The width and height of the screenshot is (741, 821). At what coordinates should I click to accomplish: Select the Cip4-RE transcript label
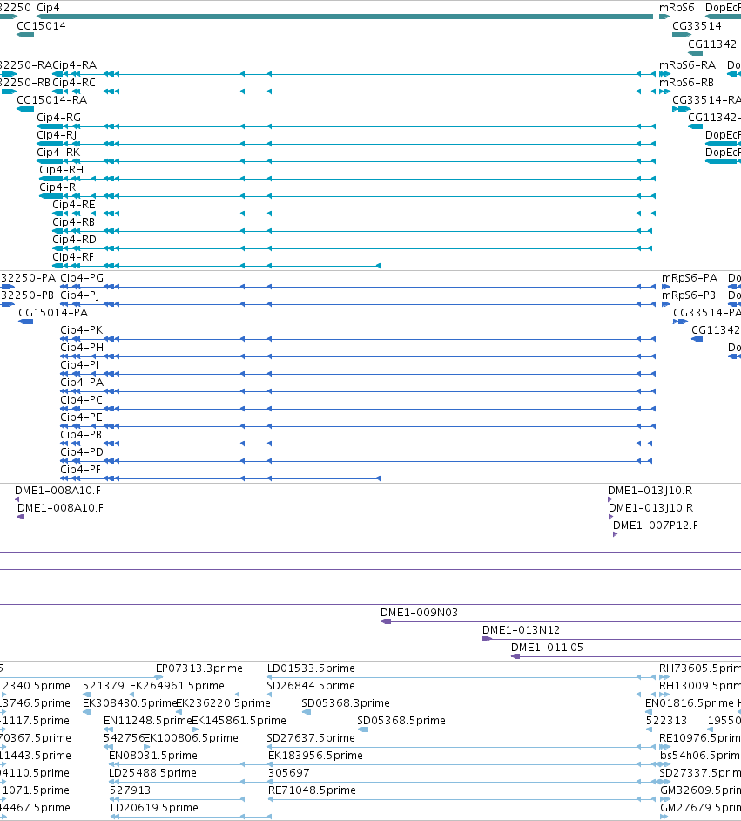point(74,204)
